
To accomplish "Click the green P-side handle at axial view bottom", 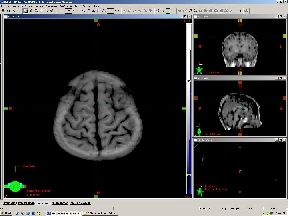I will point(96,196).
